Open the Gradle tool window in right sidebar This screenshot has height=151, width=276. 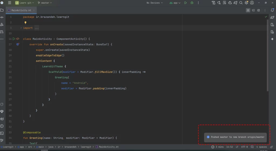(272, 17)
